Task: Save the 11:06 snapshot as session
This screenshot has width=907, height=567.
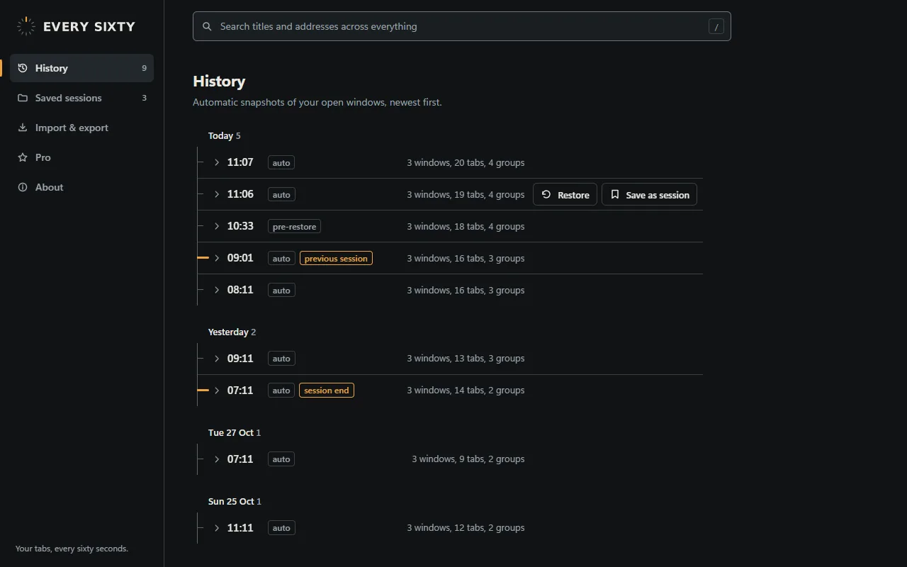Action: coord(649,194)
